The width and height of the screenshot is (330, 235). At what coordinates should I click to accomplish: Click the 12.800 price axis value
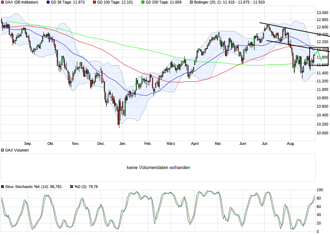click(x=322, y=20)
